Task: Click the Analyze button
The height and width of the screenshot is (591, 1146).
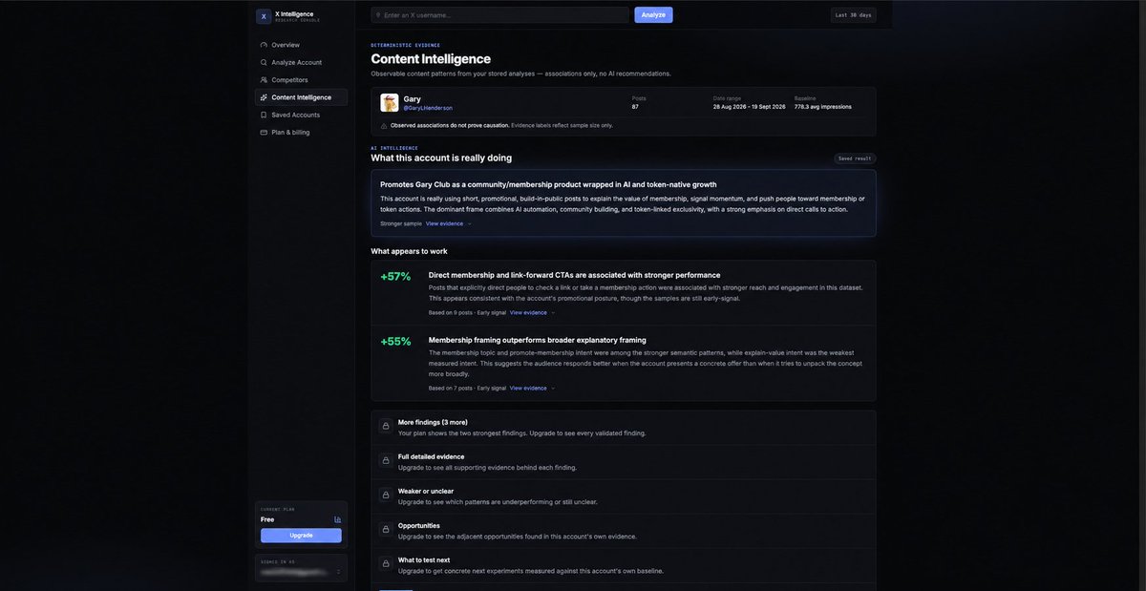Action: (x=653, y=15)
